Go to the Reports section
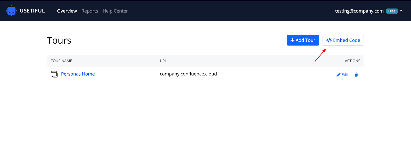This screenshot has height=151, width=411. click(x=90, y=11)
